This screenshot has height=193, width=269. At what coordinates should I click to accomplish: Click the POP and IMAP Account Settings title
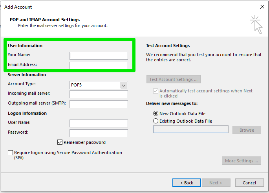coord(45,20)
